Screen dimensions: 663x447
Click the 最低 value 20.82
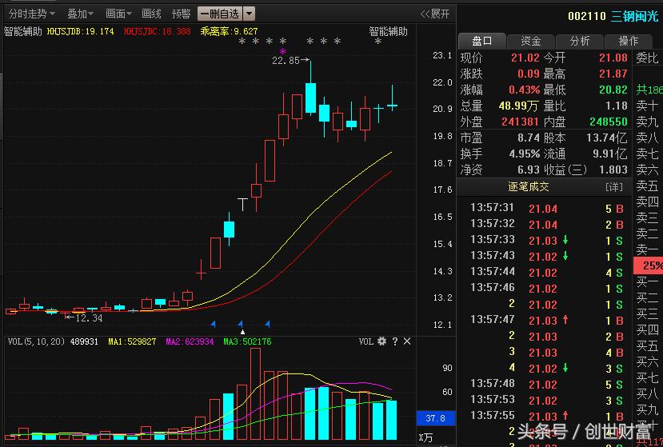point(613,90)
